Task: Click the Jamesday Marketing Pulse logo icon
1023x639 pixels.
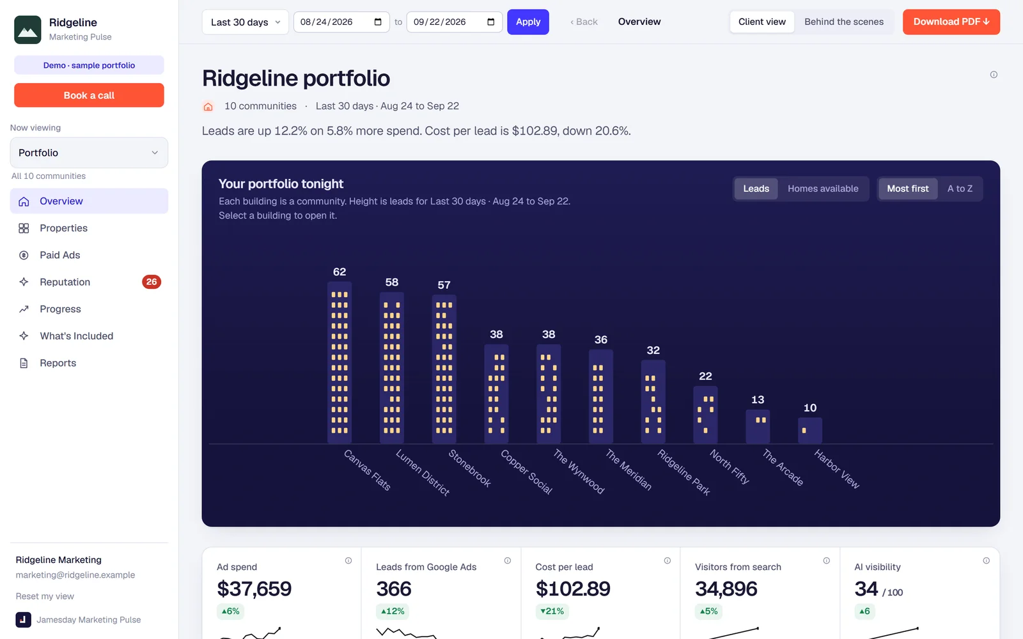Action: pos(24,620)
